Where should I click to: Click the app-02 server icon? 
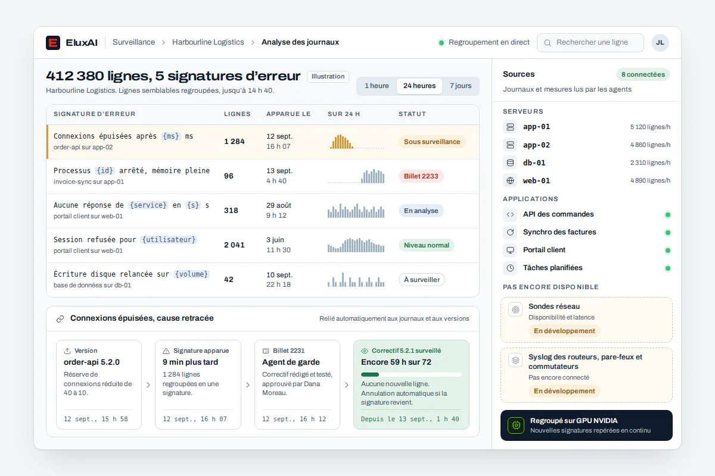click(509, 145)
